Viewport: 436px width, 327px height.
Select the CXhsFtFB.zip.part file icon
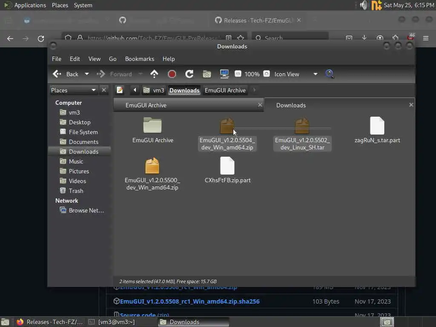tap(227, 166)
